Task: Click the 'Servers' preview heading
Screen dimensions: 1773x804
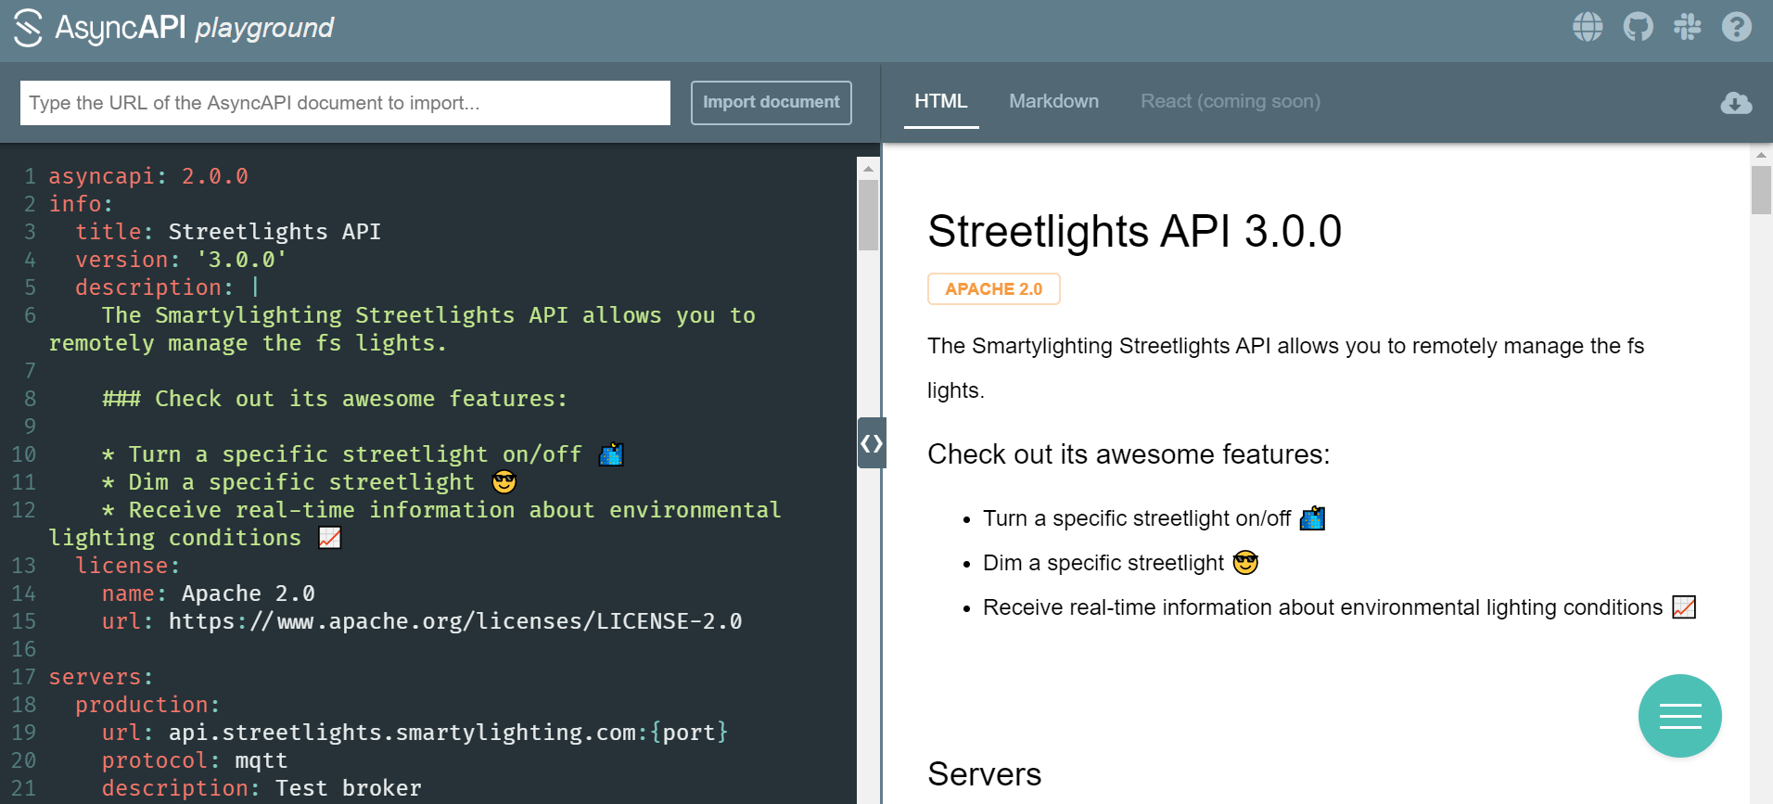Action: tap(984, 774)
